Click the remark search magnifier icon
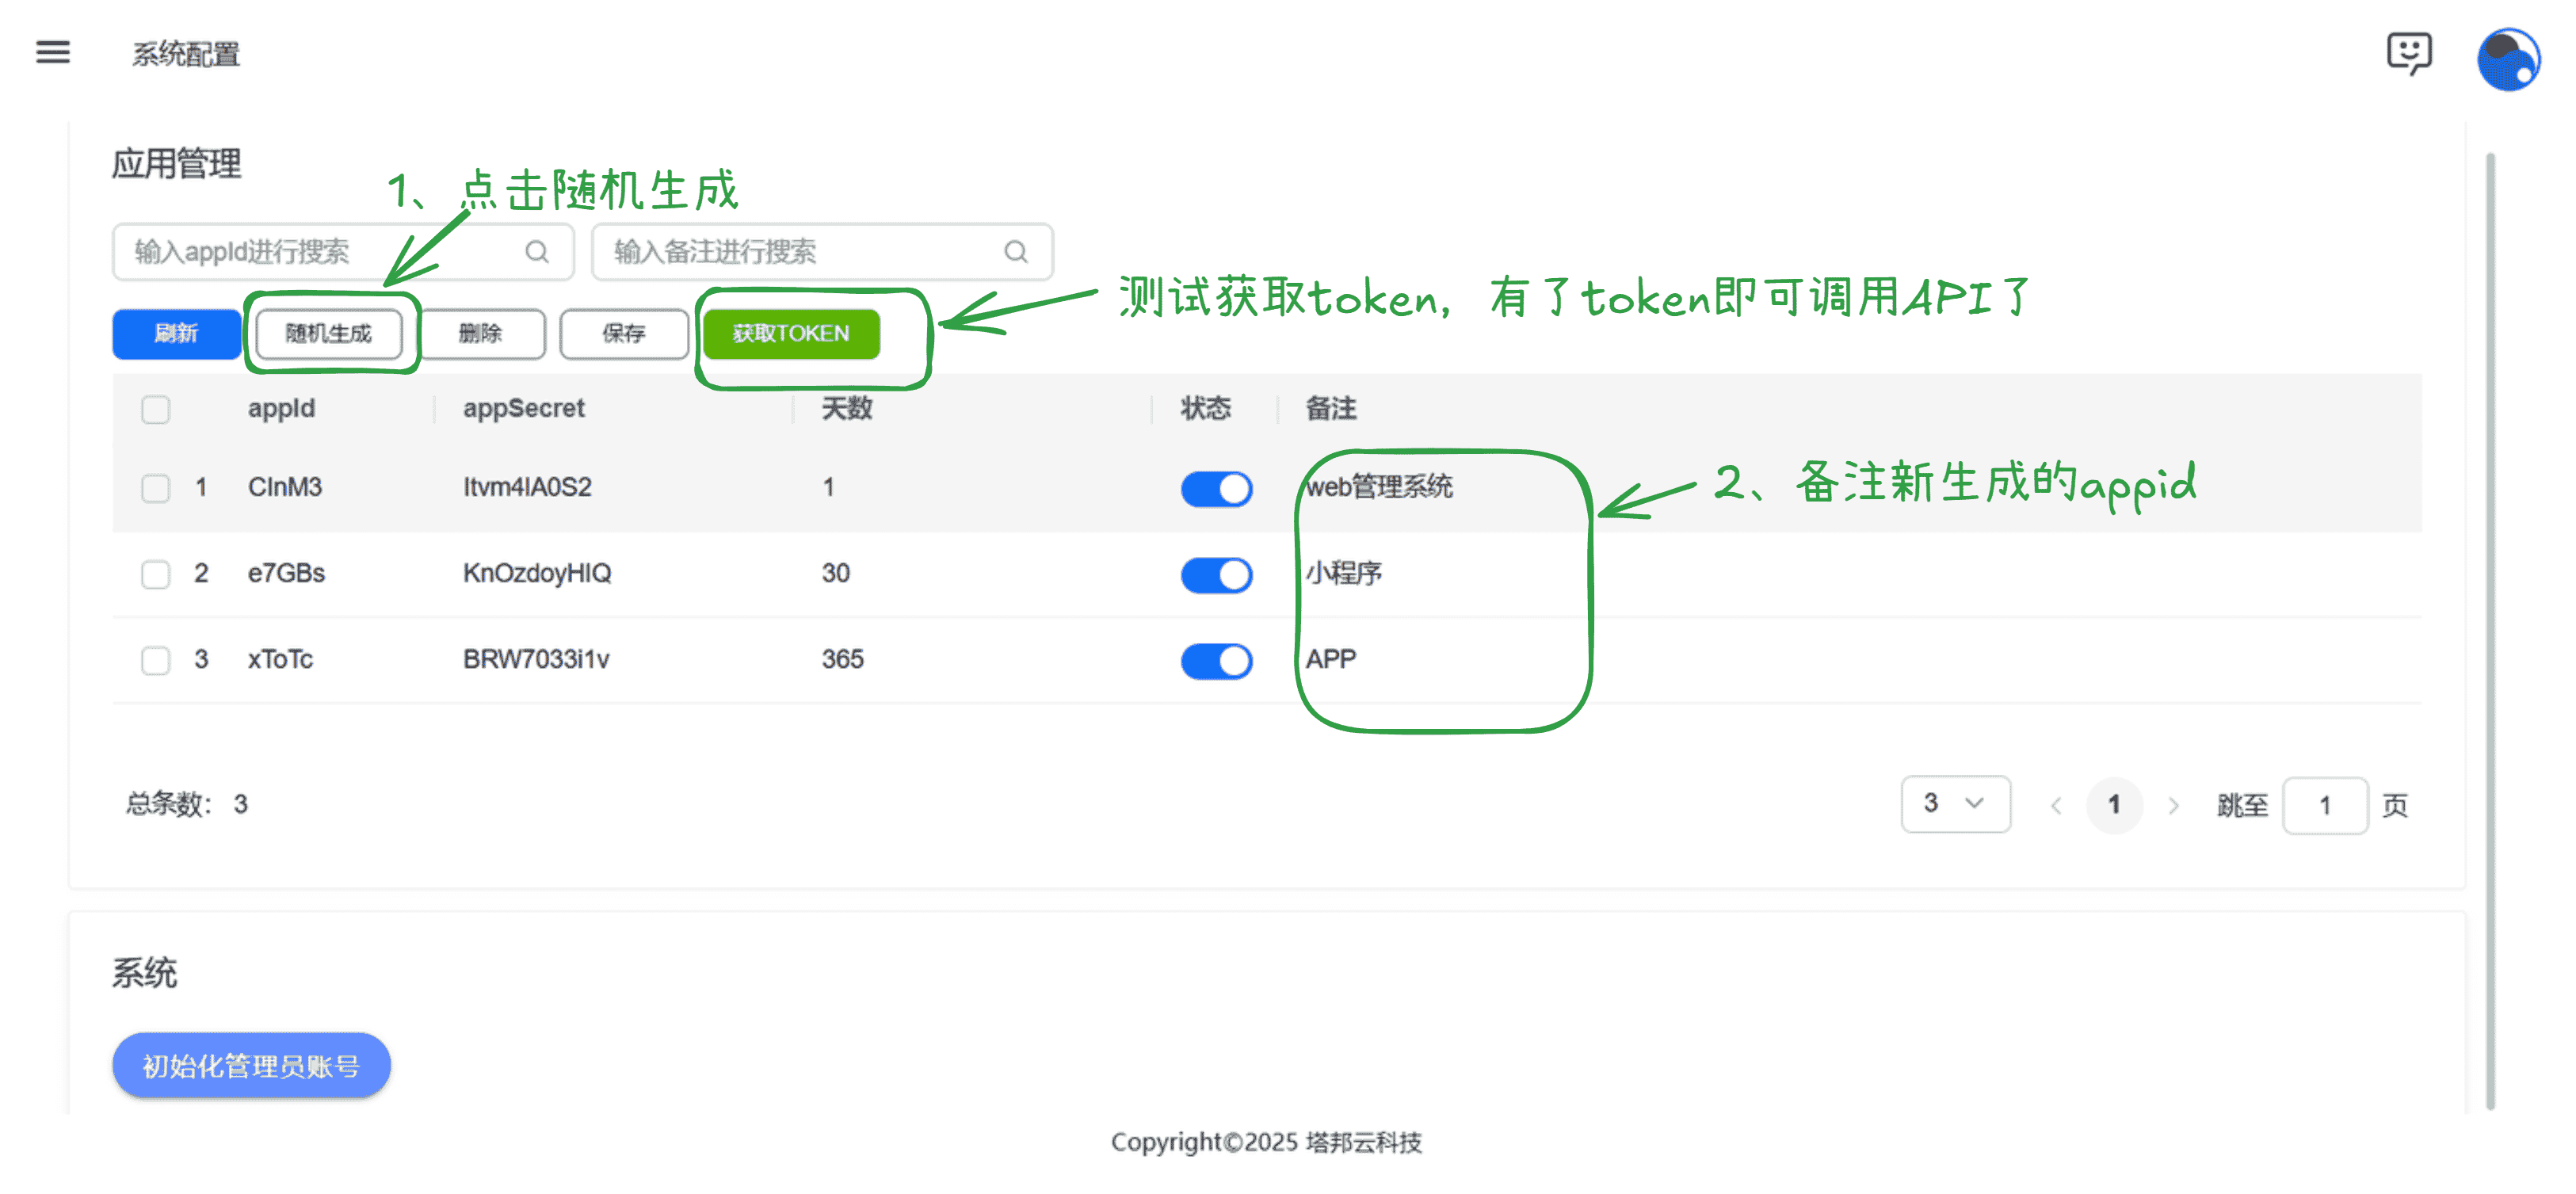This screenshot has width=2576, height=1194. click(1016, 252)
